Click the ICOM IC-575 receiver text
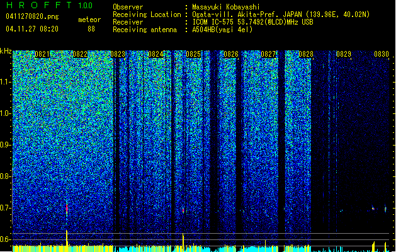 252,22
